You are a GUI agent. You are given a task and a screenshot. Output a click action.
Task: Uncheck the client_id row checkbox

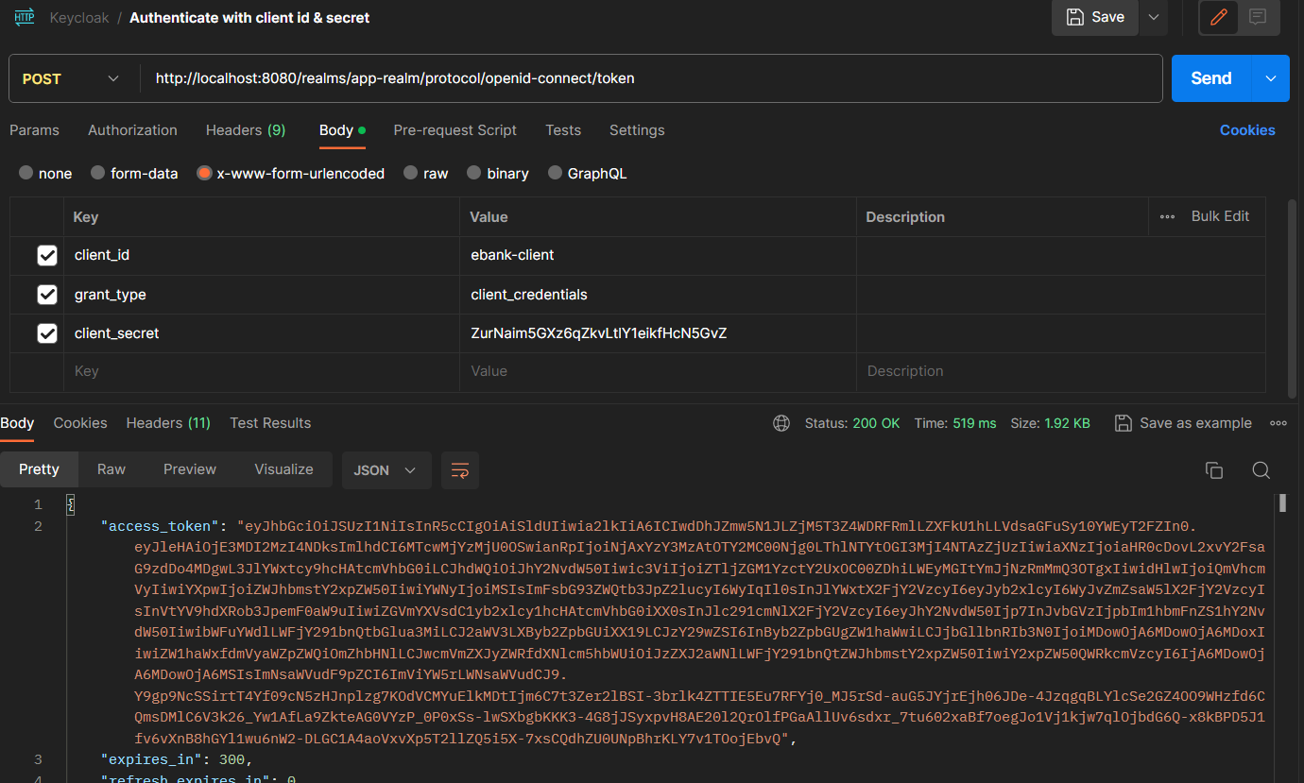(47, 255)
